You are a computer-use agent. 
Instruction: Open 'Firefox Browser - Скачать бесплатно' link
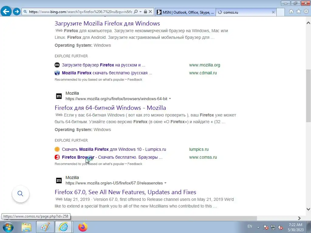tap(112, 157)
